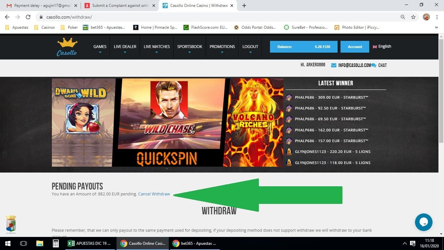
Task: Open Windows Start menu
Action: (8, 243)
